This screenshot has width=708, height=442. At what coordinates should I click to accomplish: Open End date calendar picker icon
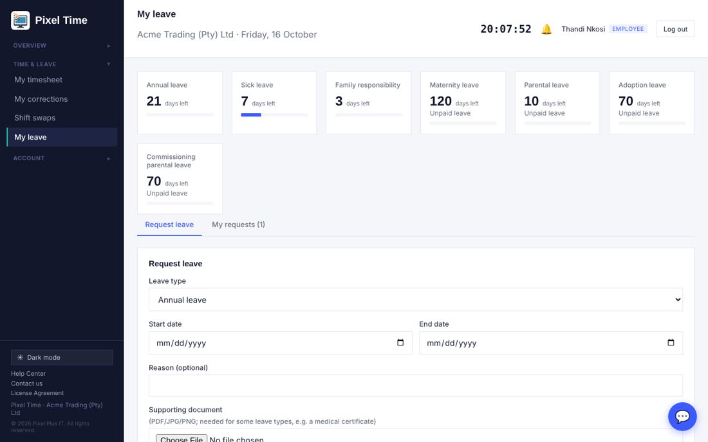coord(671,343)
